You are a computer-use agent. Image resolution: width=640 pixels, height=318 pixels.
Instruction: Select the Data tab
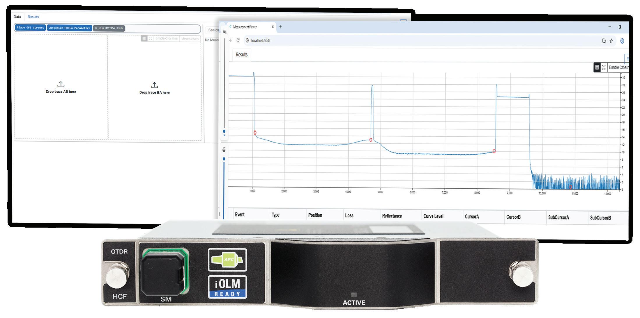click(x=17, y=17)
